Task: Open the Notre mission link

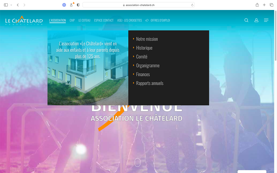Action: click(147, 39)
